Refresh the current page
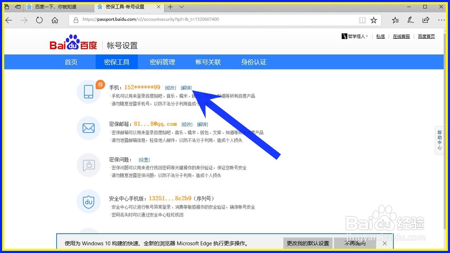The height and width of the screenshot is (253, 450). [39, 20]
